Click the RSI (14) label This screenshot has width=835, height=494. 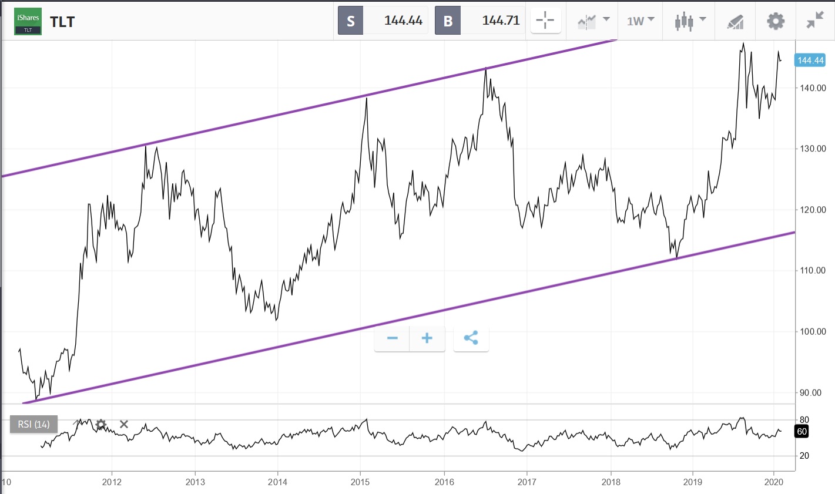(x=33, y=424)
